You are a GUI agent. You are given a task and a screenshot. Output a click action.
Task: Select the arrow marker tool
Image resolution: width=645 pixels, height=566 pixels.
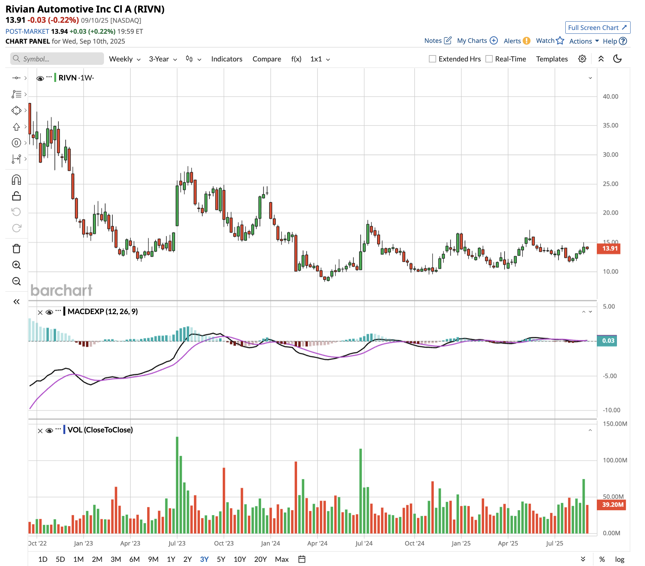tap(16, 127)
